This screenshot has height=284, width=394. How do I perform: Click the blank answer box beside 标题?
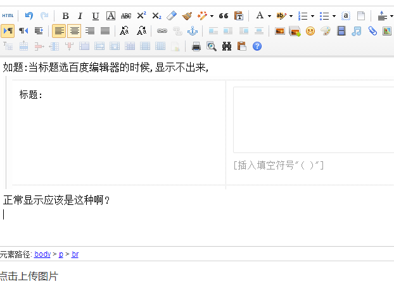click(x=314, y=120)
